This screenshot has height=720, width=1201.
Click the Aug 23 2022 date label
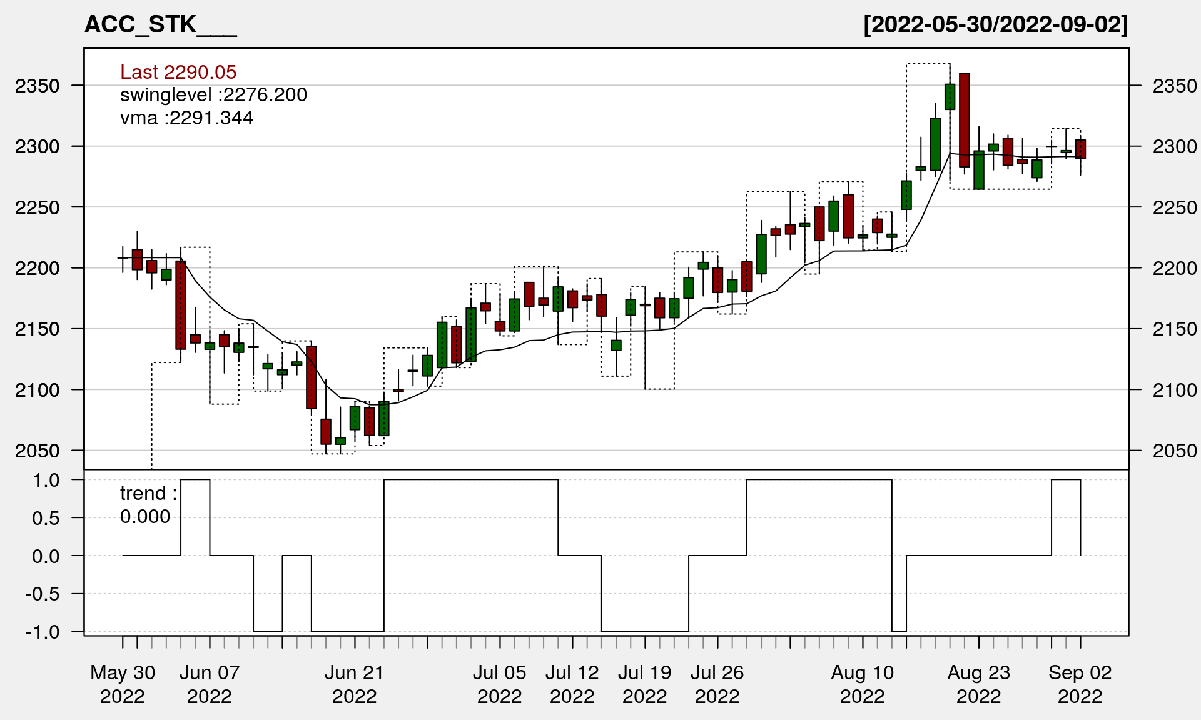pyautogui.click(x=978, y=684)
